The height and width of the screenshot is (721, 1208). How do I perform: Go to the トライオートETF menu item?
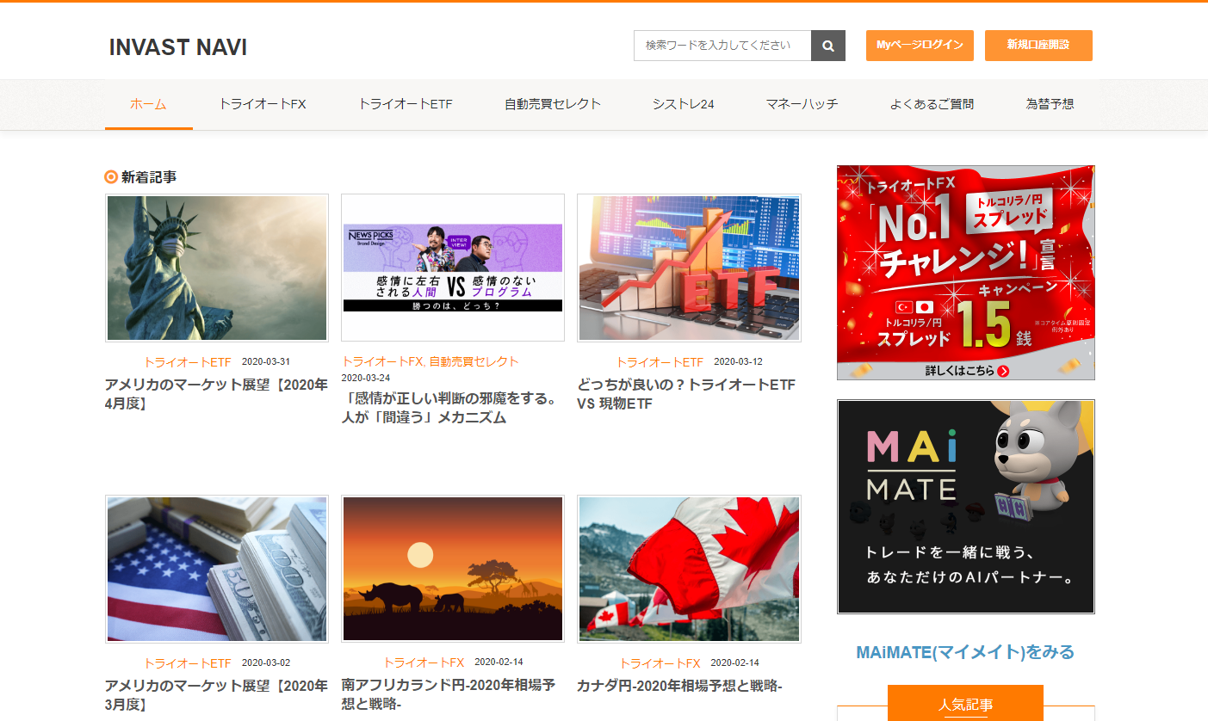(x=405, y=104)
